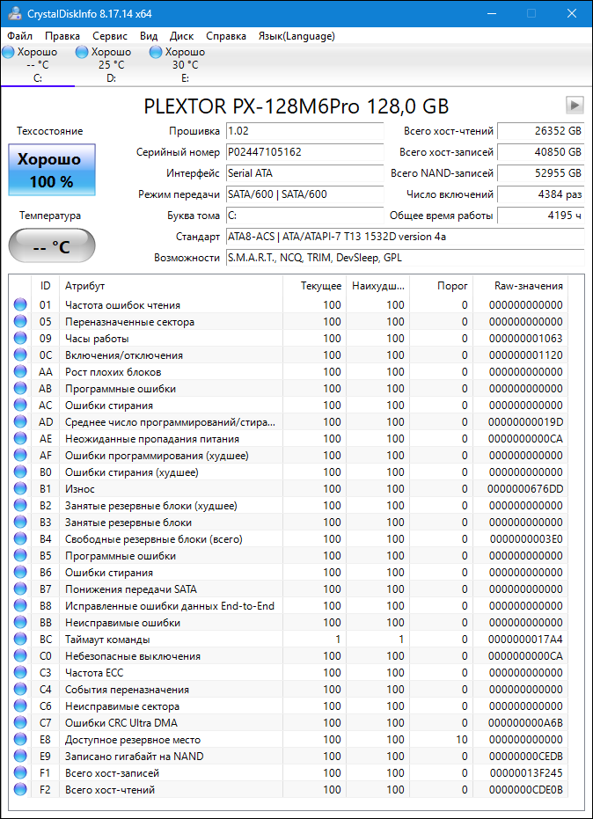This screenshot has width=593, height=819.
Task: Click the serial number field P02447105162
Action: [304, 152]
